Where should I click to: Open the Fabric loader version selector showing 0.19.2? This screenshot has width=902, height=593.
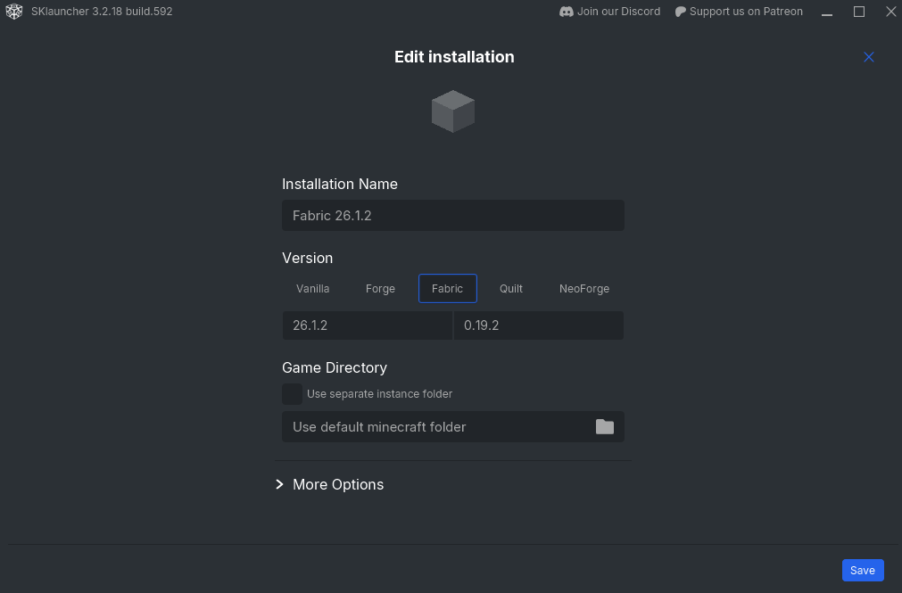pyautogui.click(x=538, y=325)
